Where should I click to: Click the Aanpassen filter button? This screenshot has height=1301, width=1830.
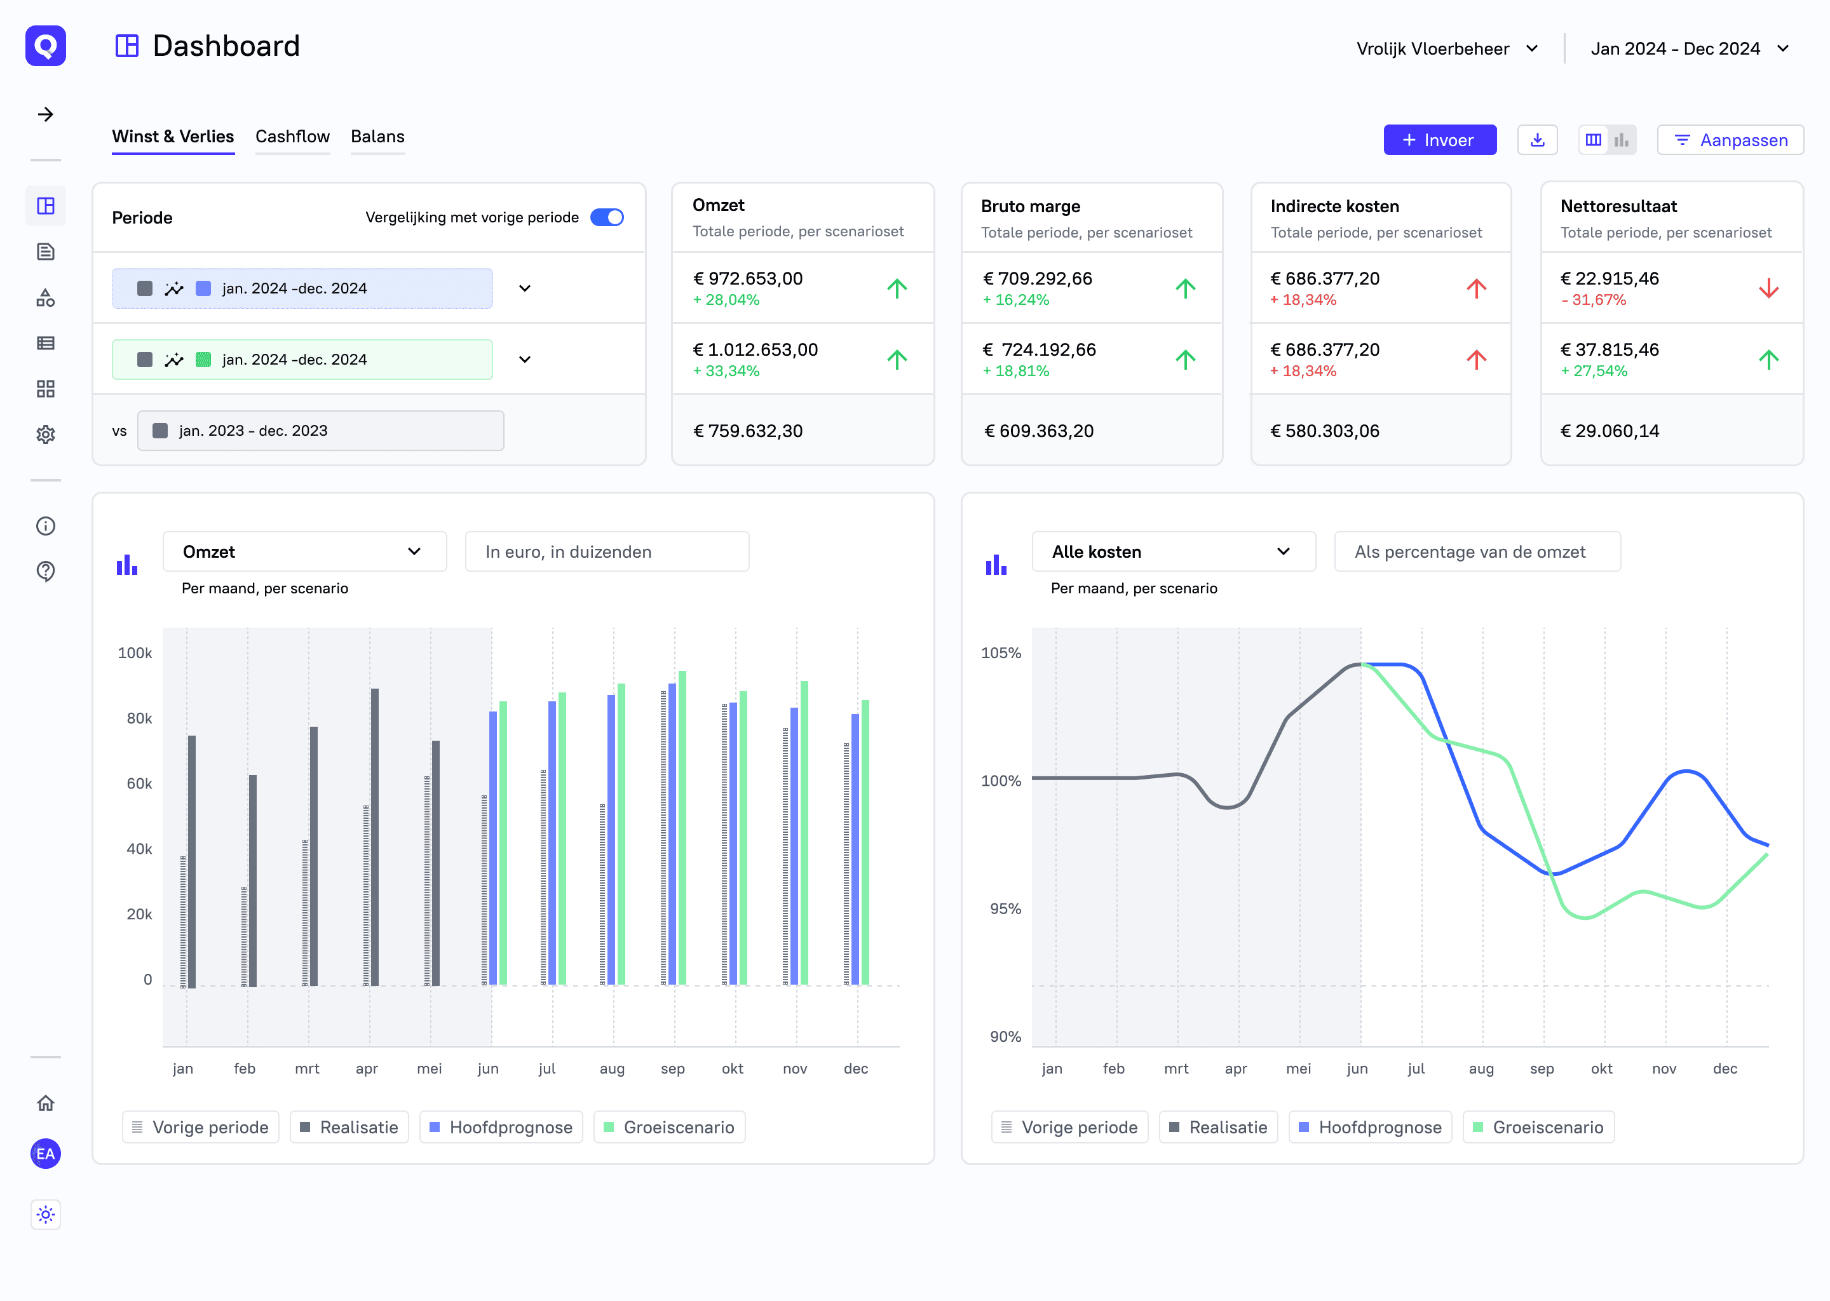pyautogui.click(x=1730, y=140)
